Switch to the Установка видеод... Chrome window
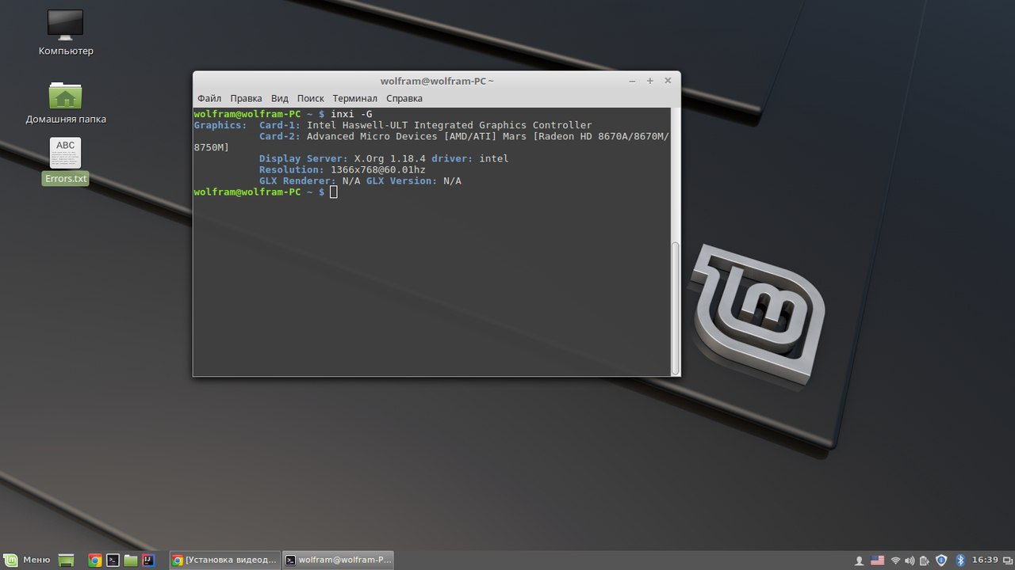The height and width of the screenshot is (570, 1015). (225, 560)
